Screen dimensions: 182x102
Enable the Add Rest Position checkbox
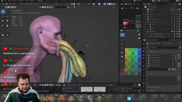point(148,87)
